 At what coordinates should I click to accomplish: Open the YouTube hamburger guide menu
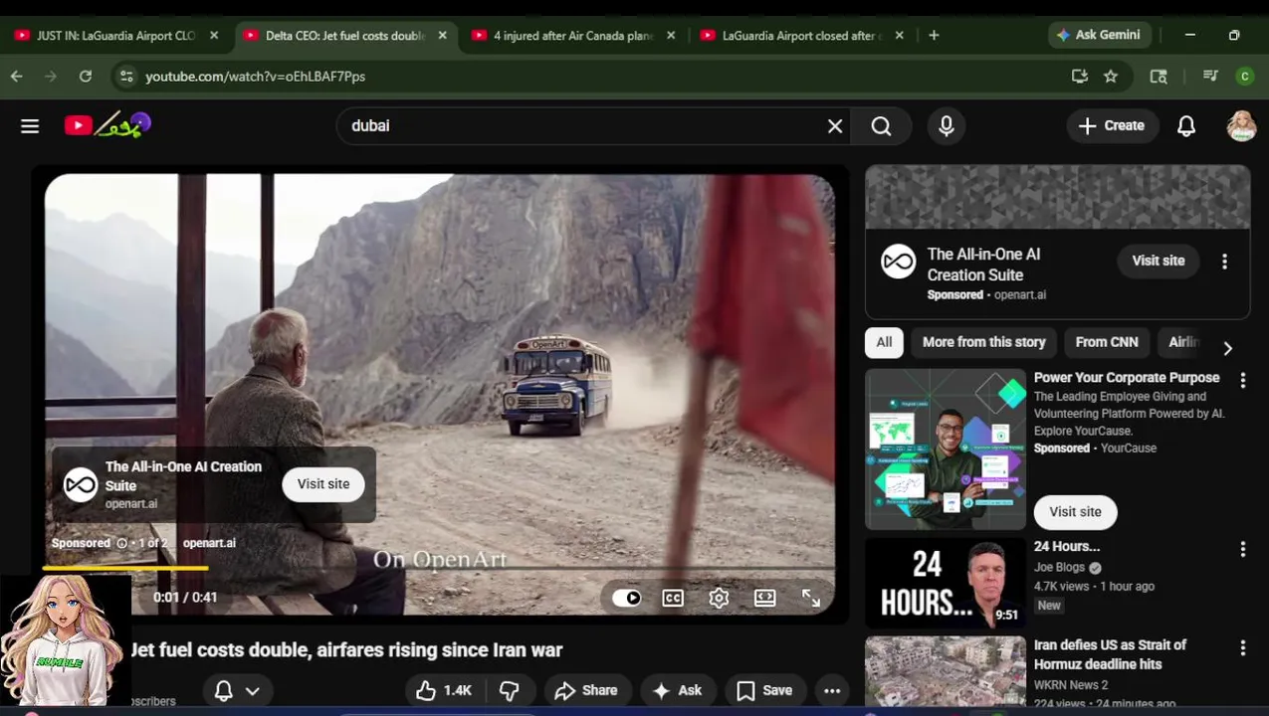coord(30,126)
